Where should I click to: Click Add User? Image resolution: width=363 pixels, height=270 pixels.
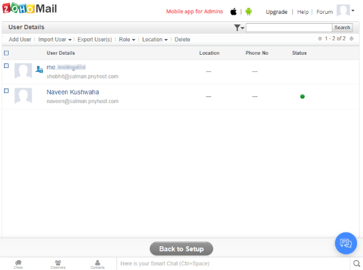(x=20, y=40)
